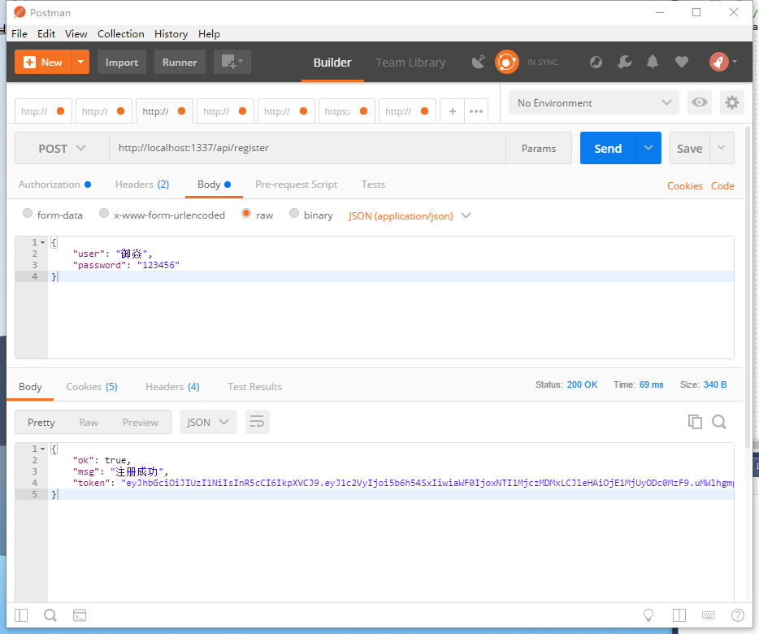Select the raw body radio button
Viewport: 759px width, 634px height.
(x=246, y=213)
